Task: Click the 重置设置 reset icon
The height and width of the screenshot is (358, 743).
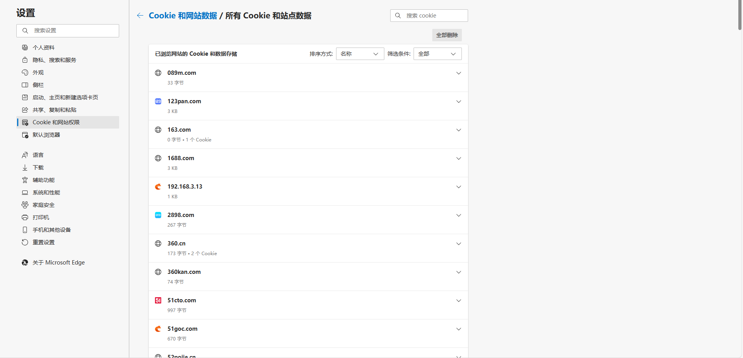Action: click(x=25, y=242)
